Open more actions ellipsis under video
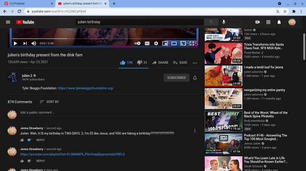Screen dimensions: 306x171 [195, 63]
